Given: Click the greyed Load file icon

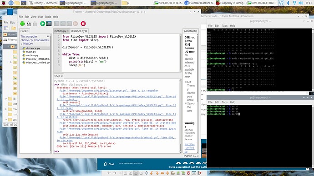Looking at the screenshot, I should (x=35, y=24).
